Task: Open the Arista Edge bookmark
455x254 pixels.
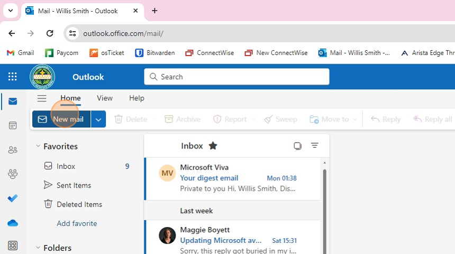Action: tap(427, 53)
